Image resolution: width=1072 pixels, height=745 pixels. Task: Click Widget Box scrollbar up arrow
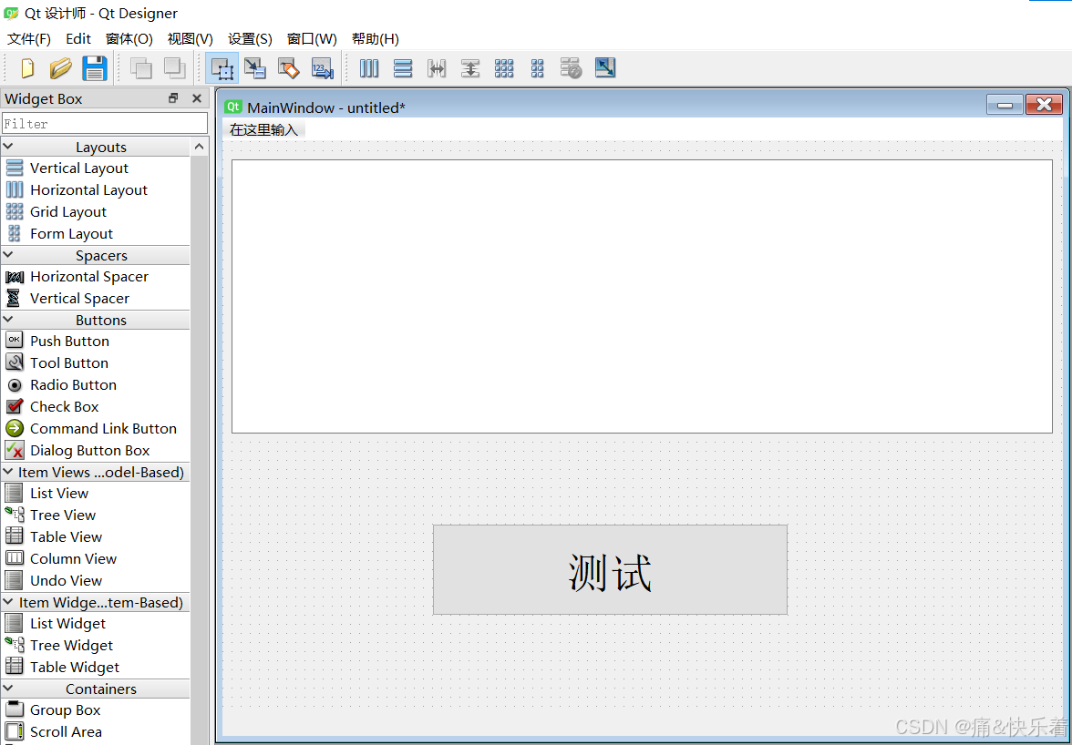click(199, 147)
